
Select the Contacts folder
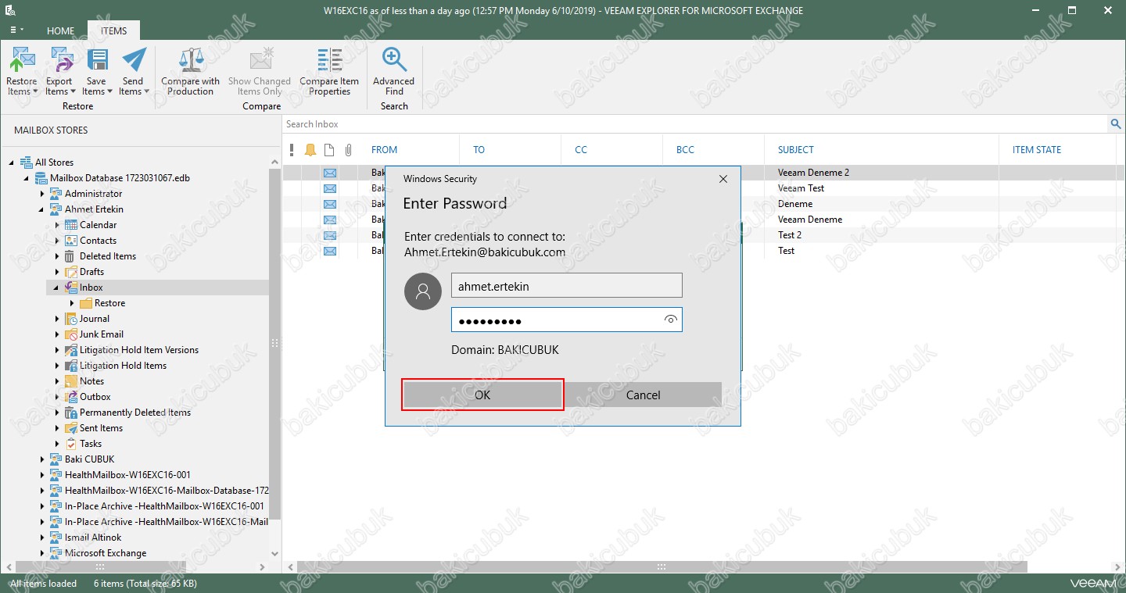point(98,241)
